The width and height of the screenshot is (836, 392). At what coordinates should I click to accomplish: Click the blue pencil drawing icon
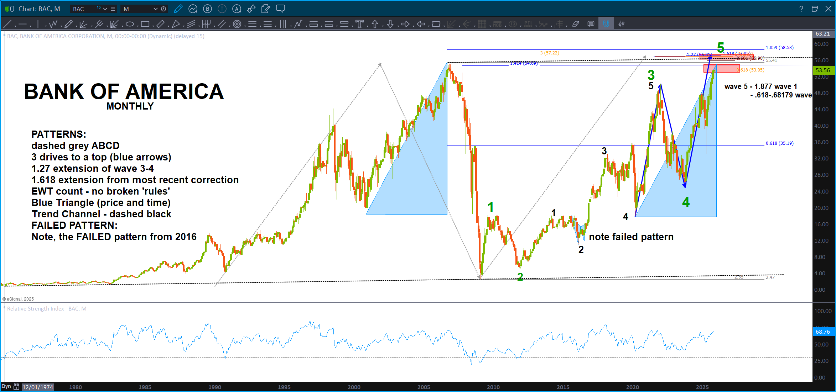point(178,9)
